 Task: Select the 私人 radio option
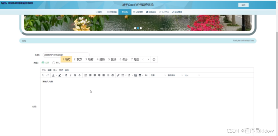tap(54, 63)
